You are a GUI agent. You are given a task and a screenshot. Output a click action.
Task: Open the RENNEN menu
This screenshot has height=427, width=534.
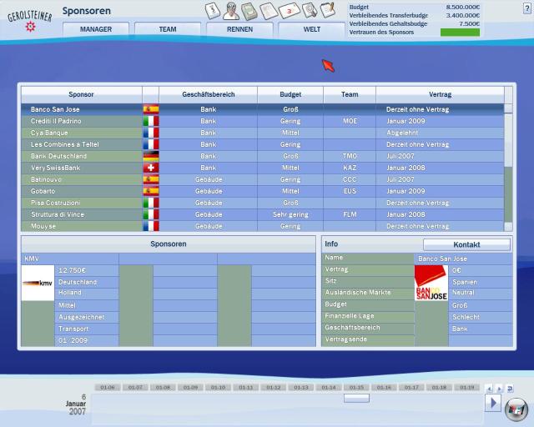click(x=239, y=29)
